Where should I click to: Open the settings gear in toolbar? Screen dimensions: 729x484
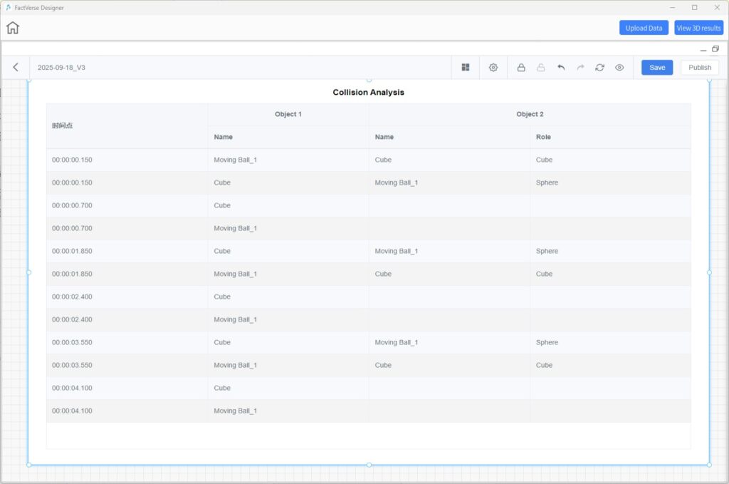[x=493, y=67]
